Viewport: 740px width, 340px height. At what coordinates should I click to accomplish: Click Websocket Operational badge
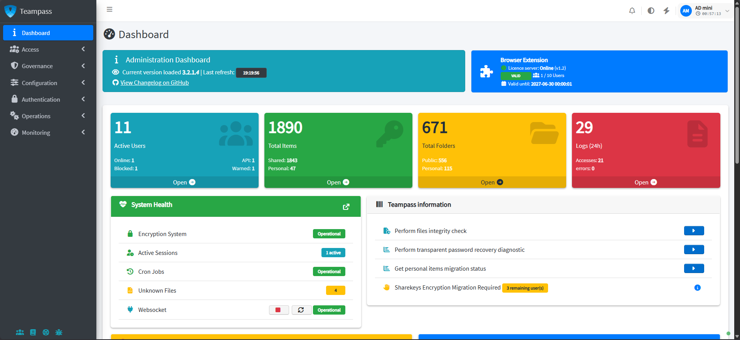coord(329,310)
